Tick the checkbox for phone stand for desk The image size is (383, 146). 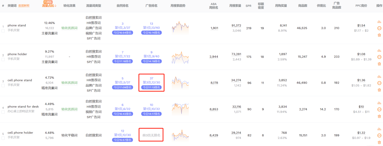pyautogui.click(x=3, y=112)
